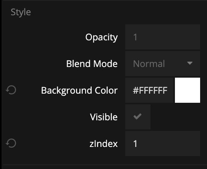Click the zIndex input field
The image size is (207, 169).
[x=163, y=143]
